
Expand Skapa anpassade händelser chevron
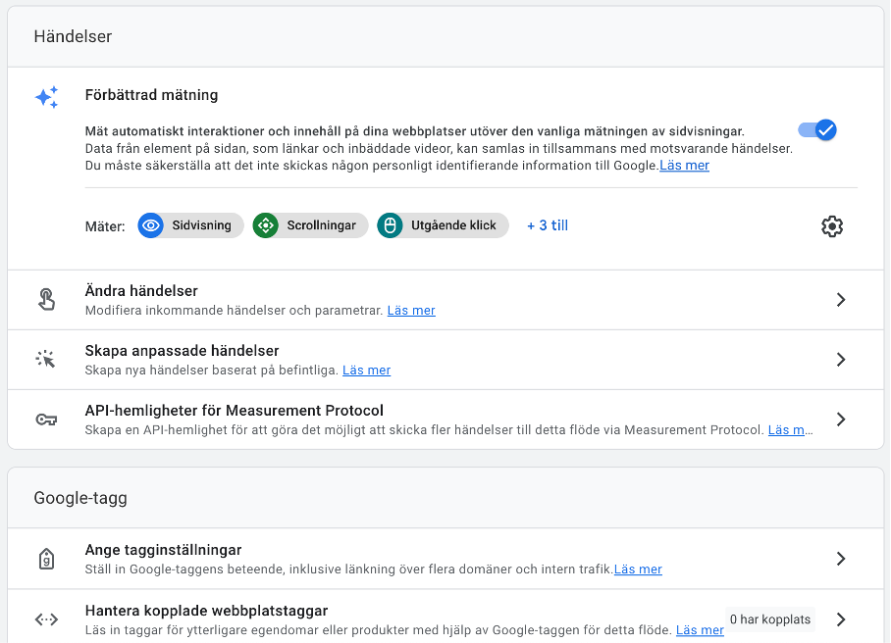click(x=841, y=360)
